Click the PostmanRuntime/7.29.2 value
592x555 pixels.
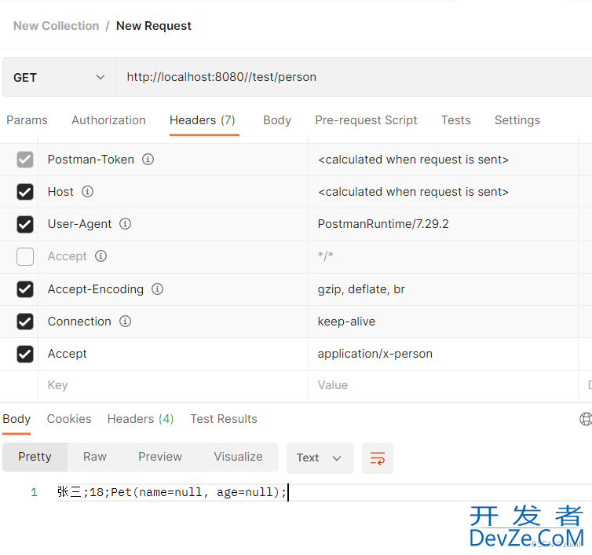click(383, 224)
